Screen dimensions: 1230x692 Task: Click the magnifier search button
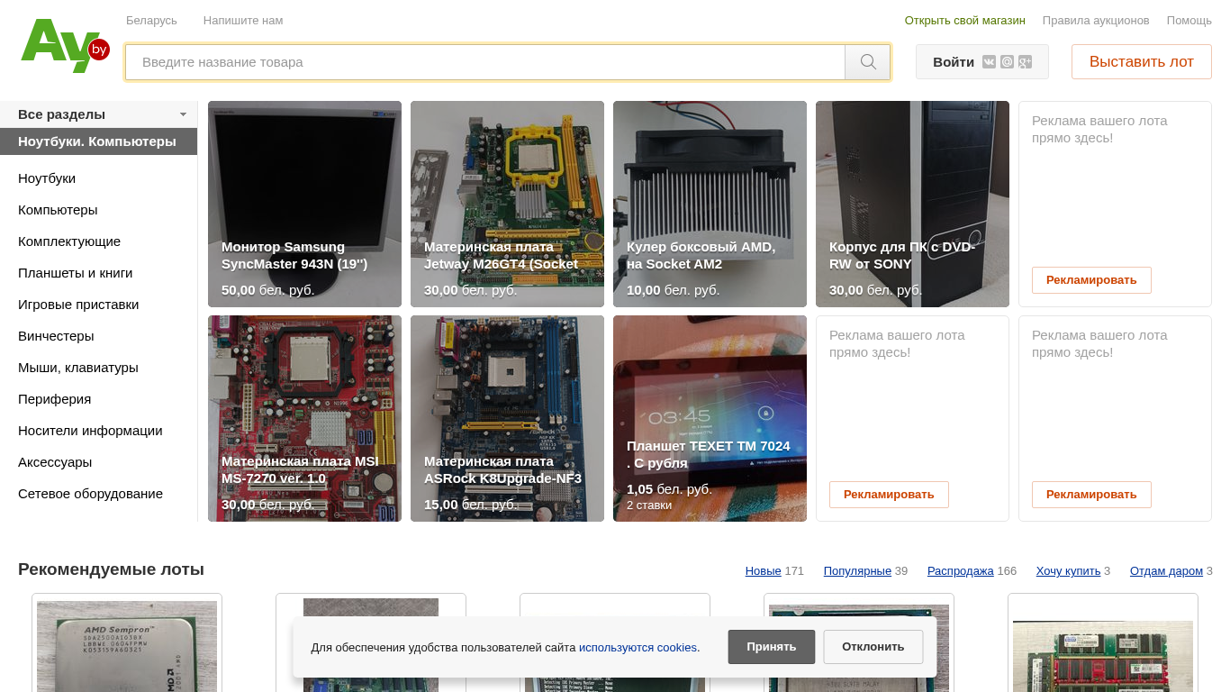868,62
